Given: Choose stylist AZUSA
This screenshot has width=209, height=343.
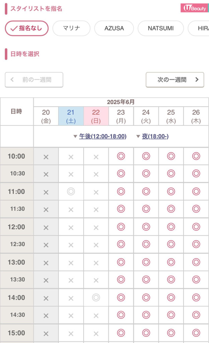Looking at the screenshot, I should [114, 28].
